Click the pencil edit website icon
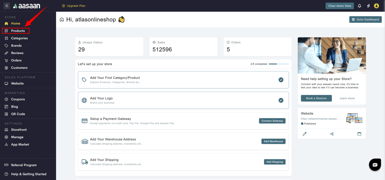The width and height of the screenshot is (385, 180). pos(304,134)
